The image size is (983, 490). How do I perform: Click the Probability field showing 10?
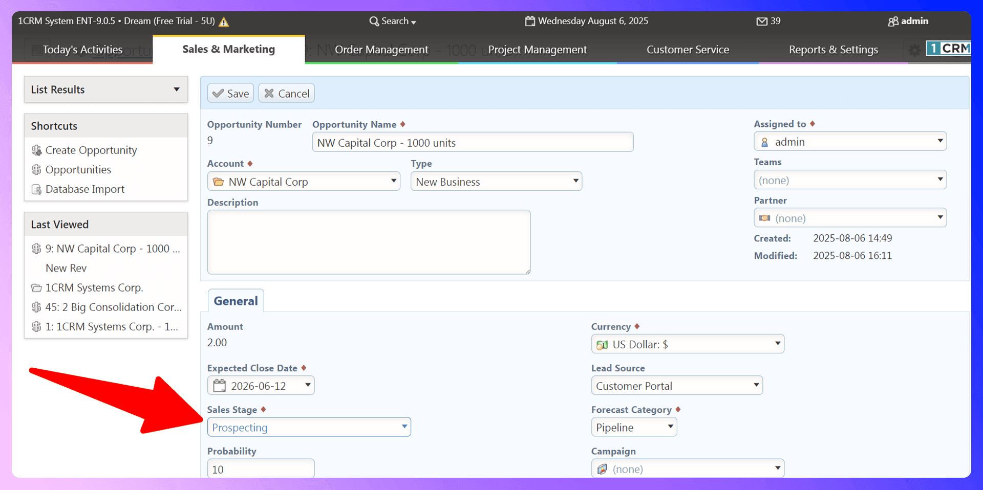[261, 469]
